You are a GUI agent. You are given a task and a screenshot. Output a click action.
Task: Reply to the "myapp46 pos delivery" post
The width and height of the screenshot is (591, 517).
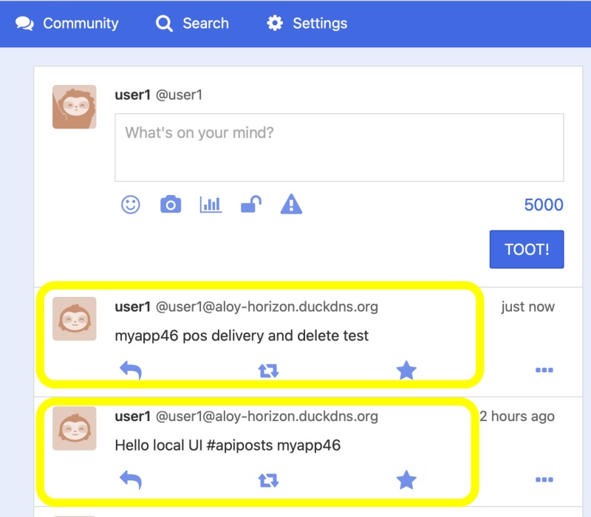tap(131, 370)
